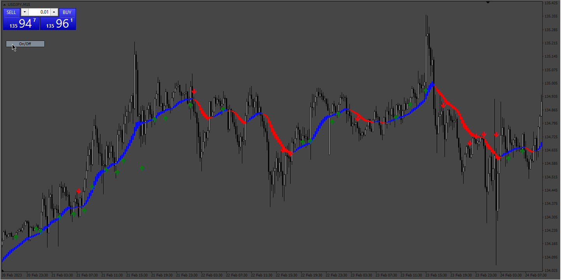Select red sell arrow above 21 Feb 07:30
The height and width of the screenshot is (280, 561).
[79, 191]
